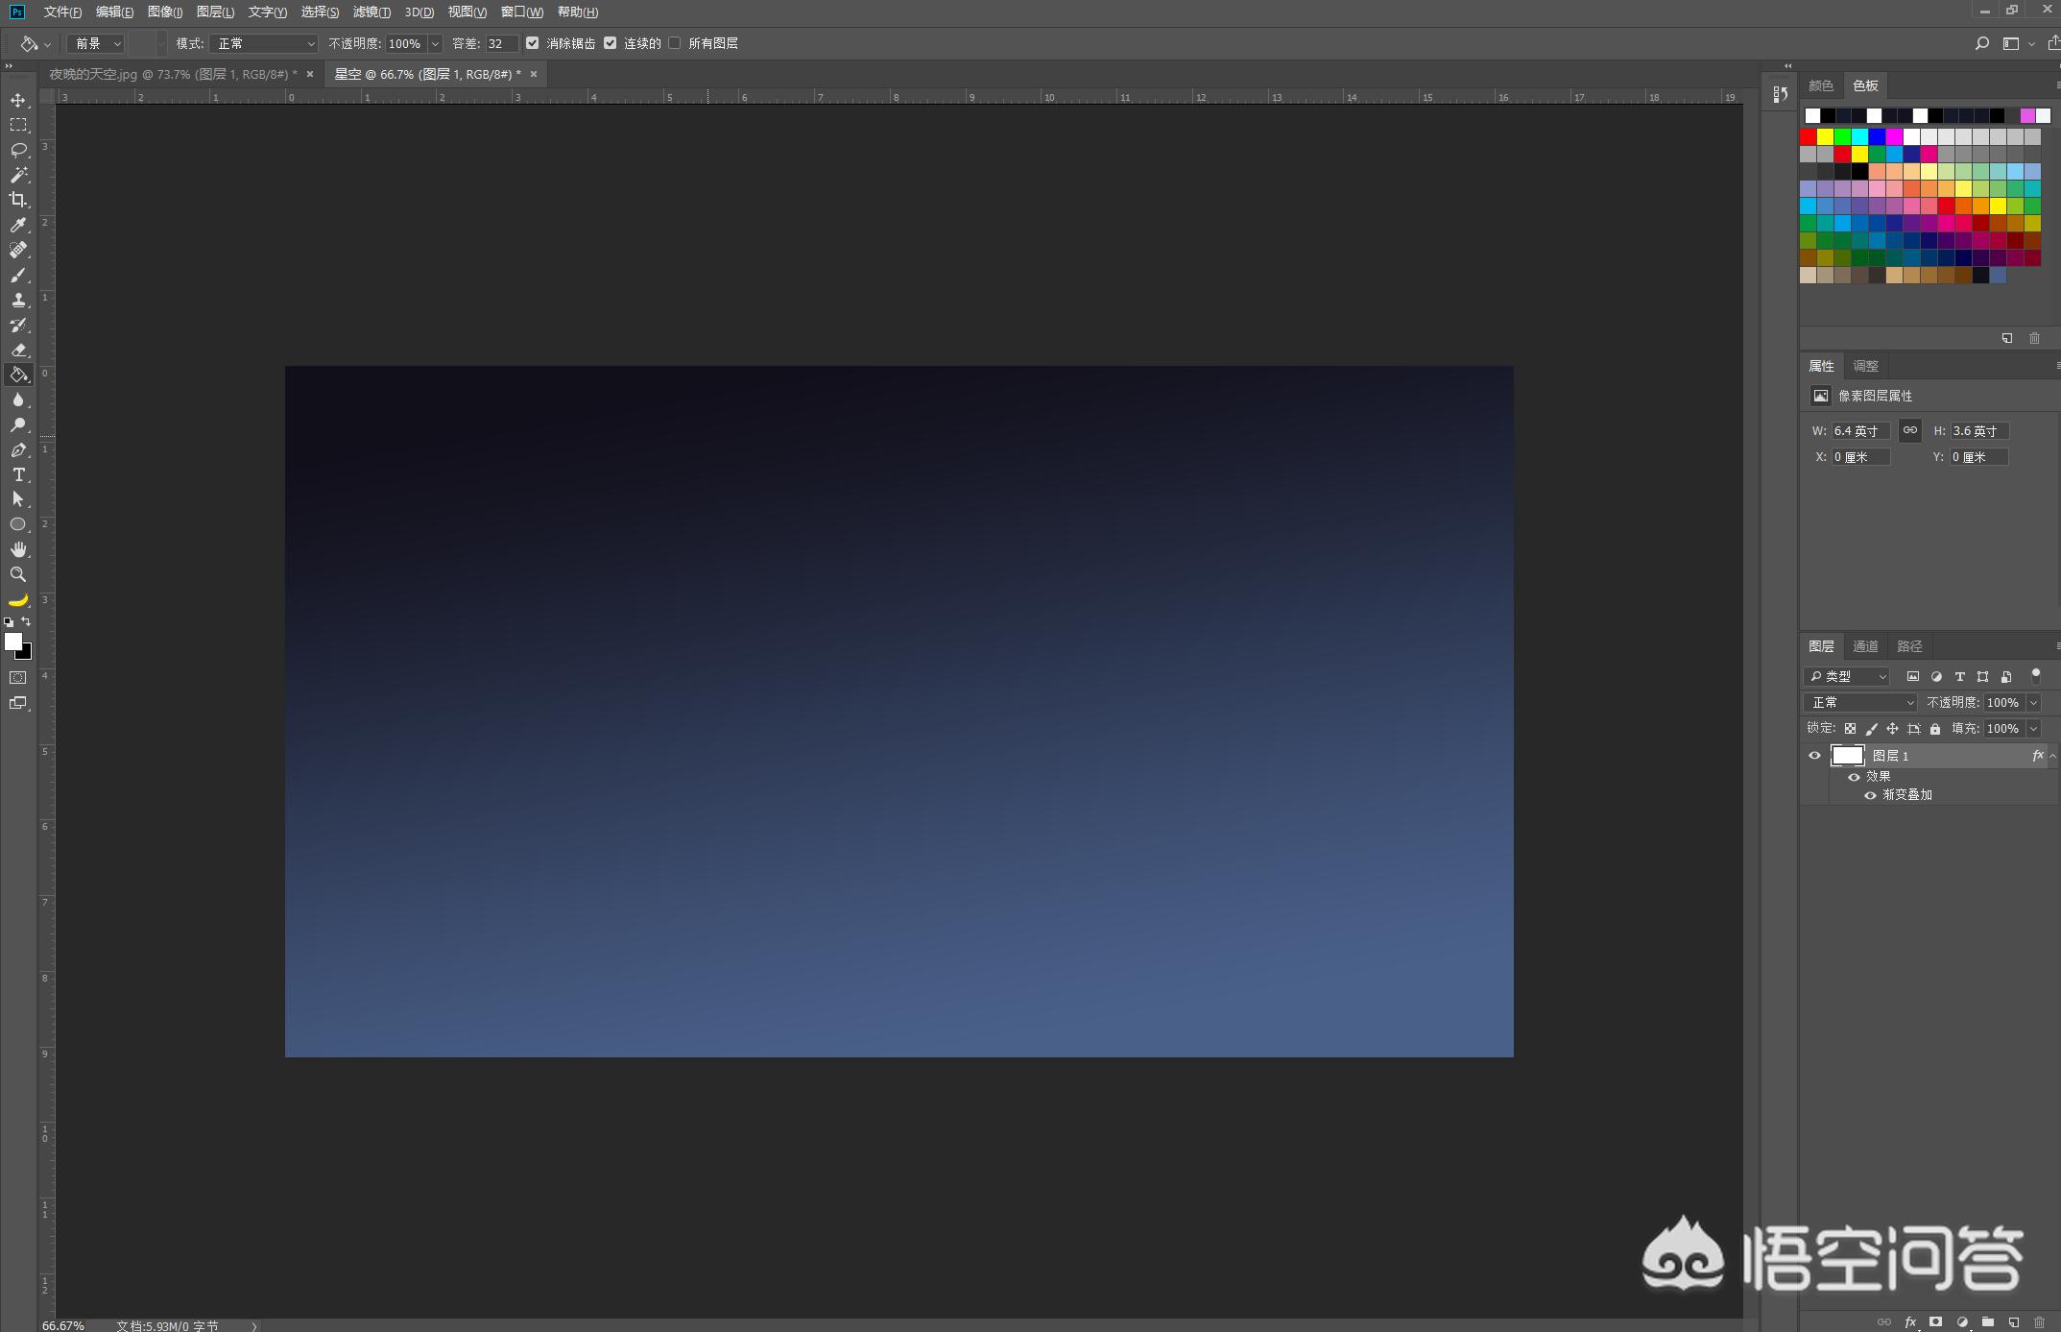
Task: Open the 模式 blend mode dropdown in options bar
Action: click(263, 43)
